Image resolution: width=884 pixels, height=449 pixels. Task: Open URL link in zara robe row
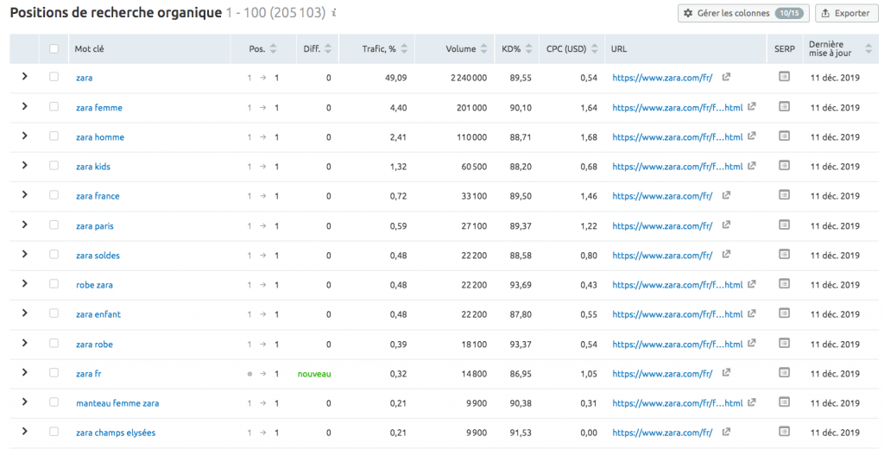coord(677,344)
